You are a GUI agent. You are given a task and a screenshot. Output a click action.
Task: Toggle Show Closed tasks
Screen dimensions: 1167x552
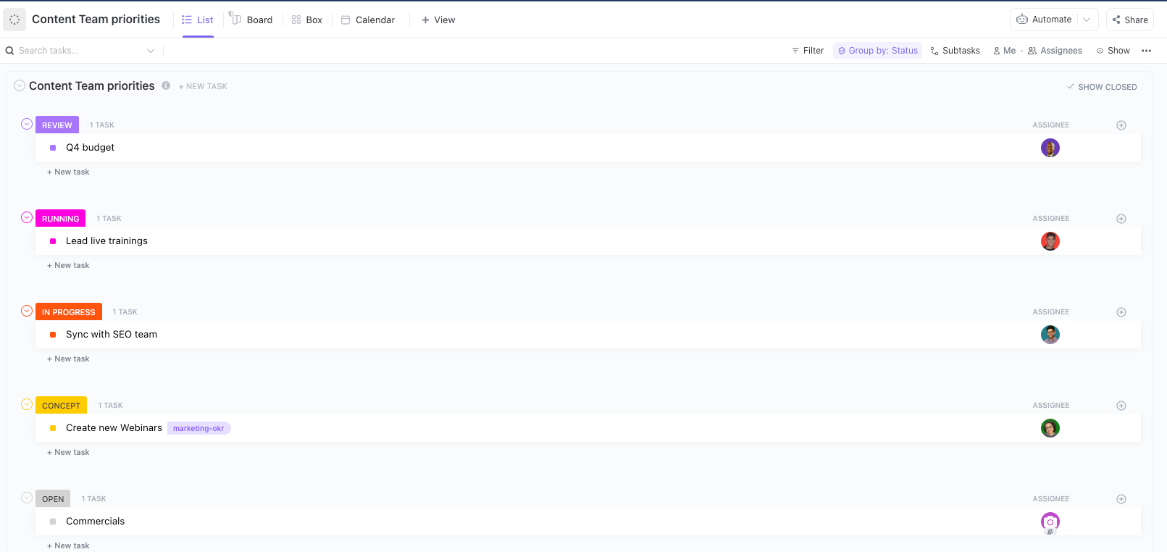pos(1101,87)
